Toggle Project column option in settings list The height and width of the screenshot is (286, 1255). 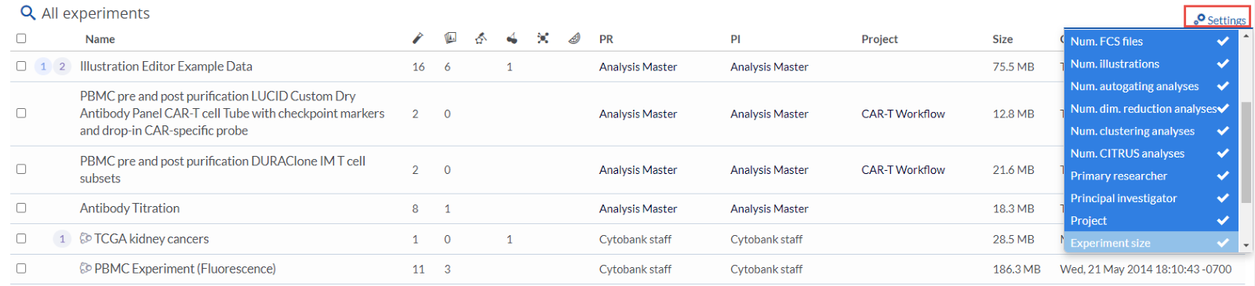click(1151, 221)
